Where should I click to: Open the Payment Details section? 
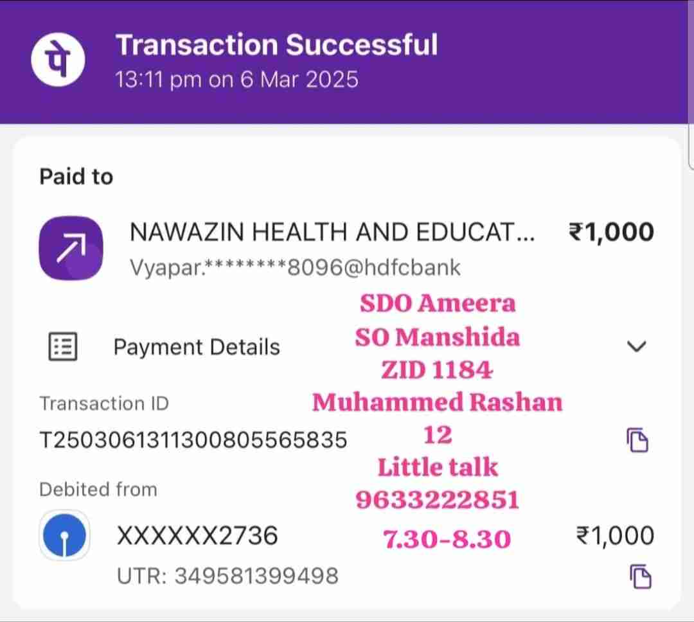coord(197,347)
